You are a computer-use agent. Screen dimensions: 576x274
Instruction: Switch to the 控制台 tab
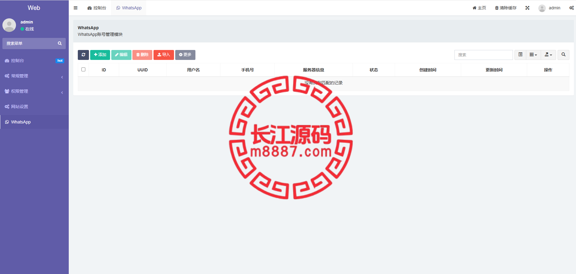click(97, 8)
